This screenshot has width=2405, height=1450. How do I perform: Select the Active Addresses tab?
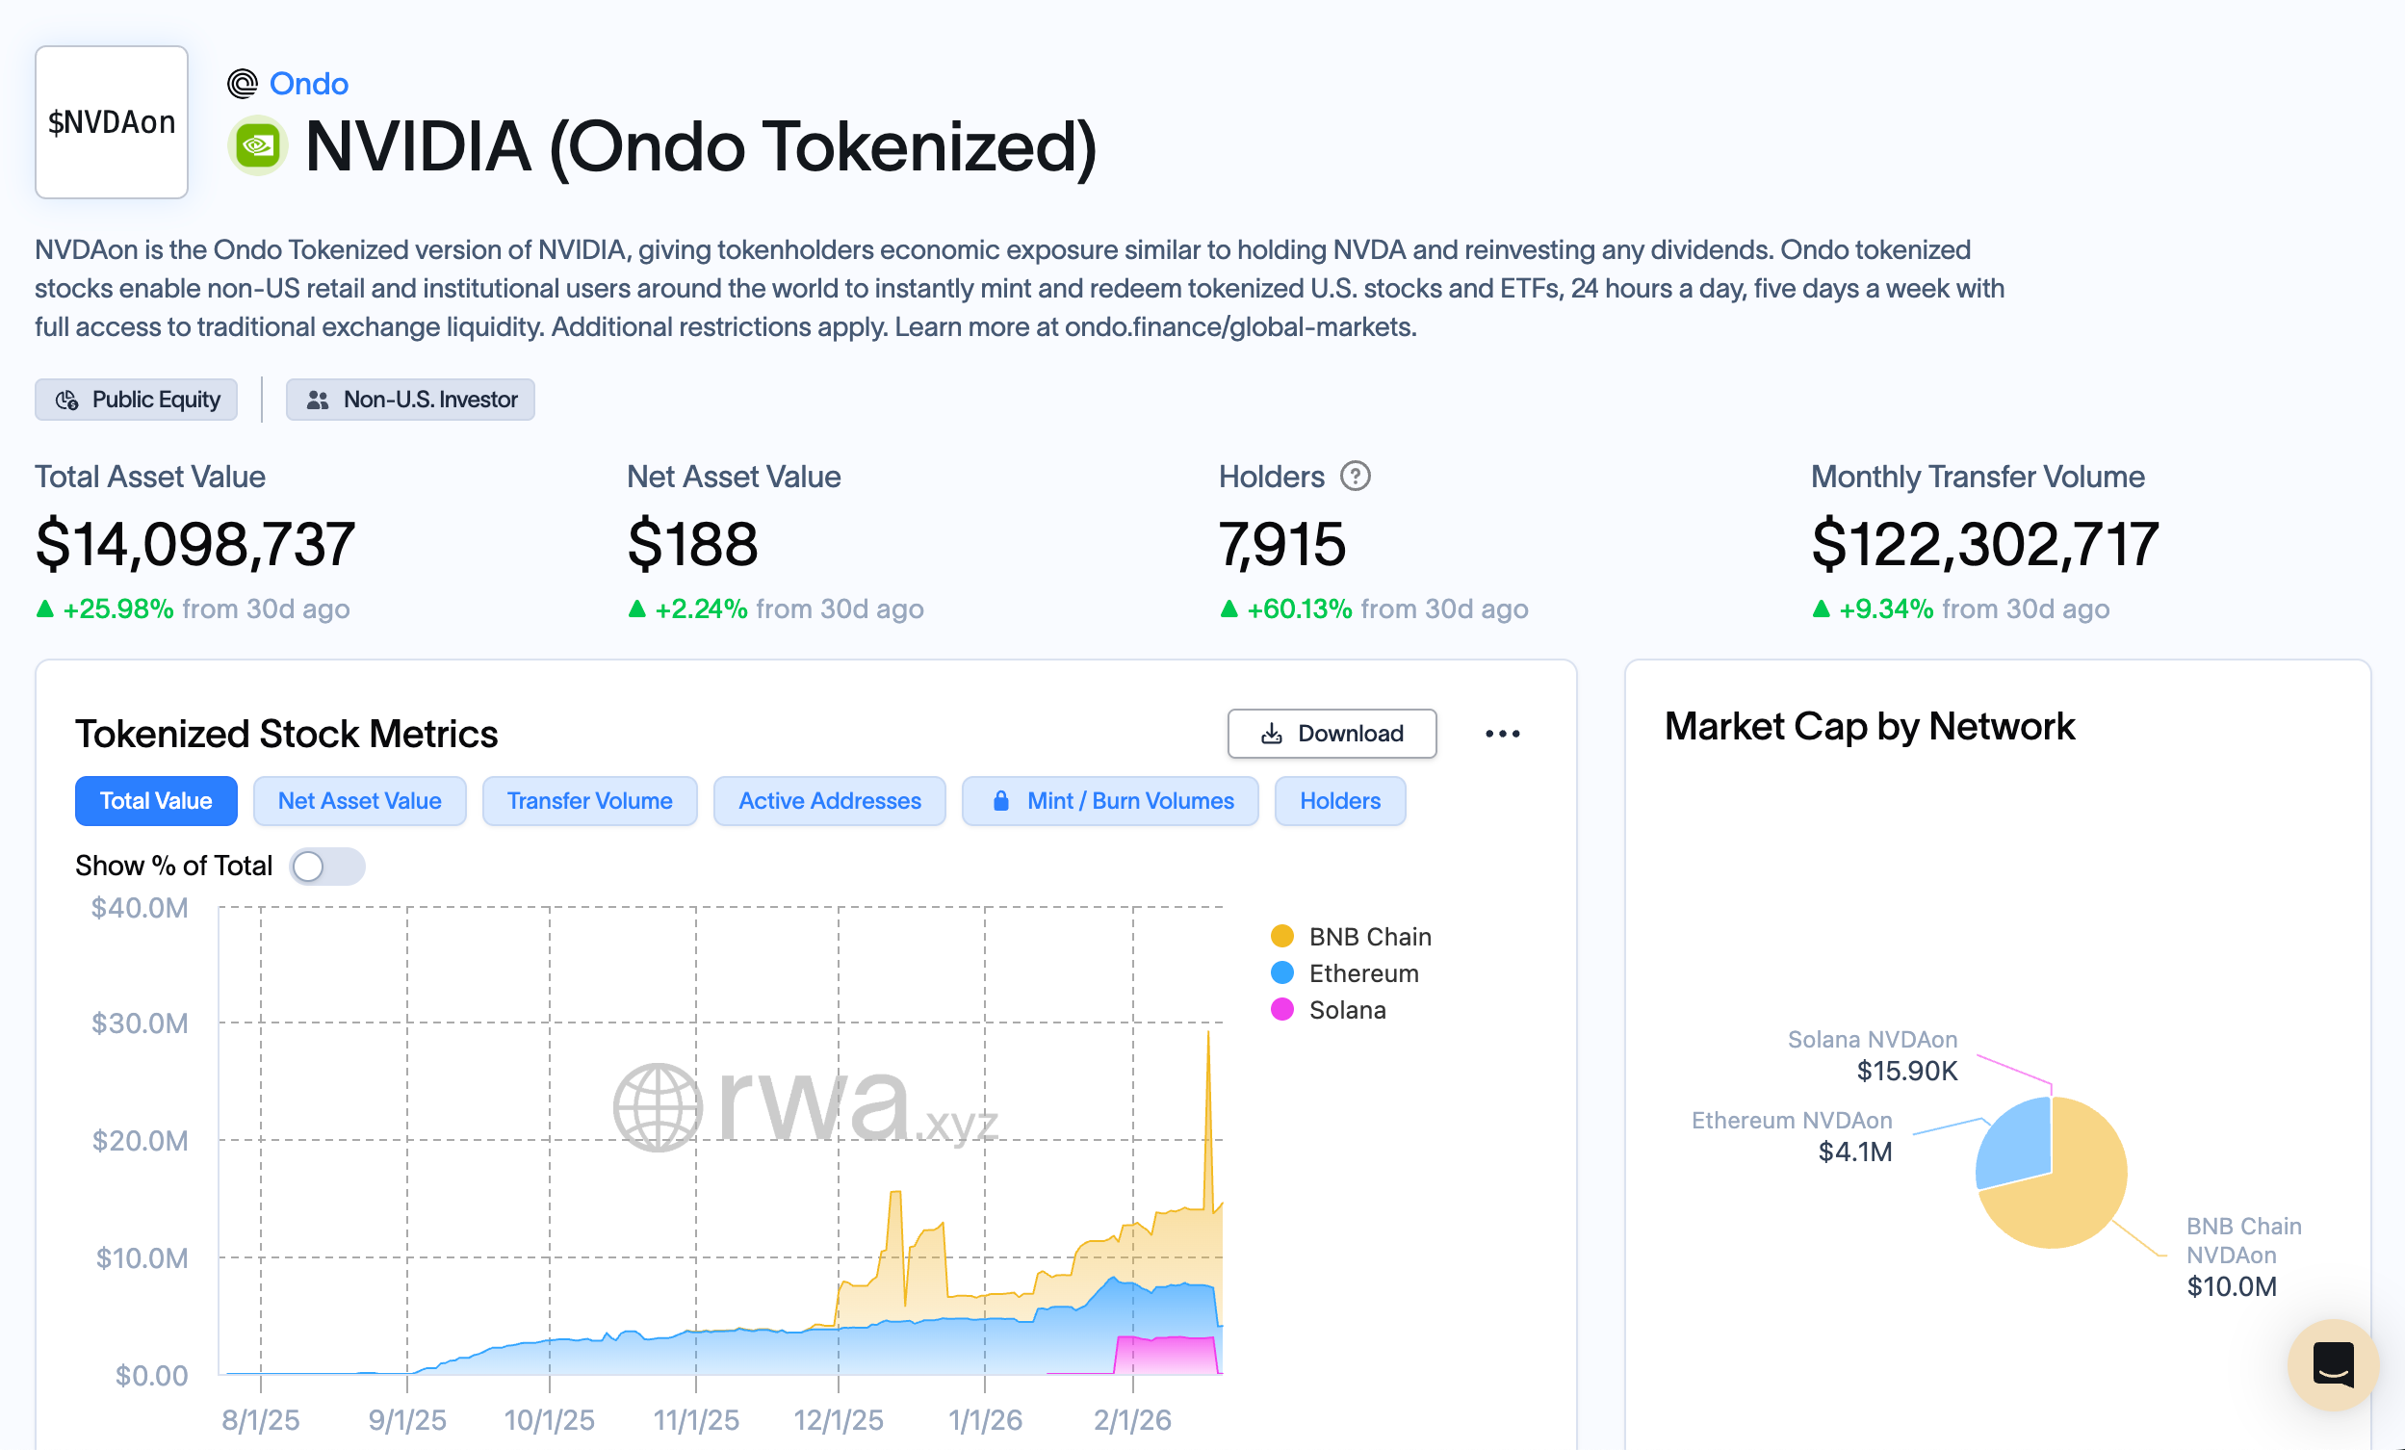click(829, 801)
